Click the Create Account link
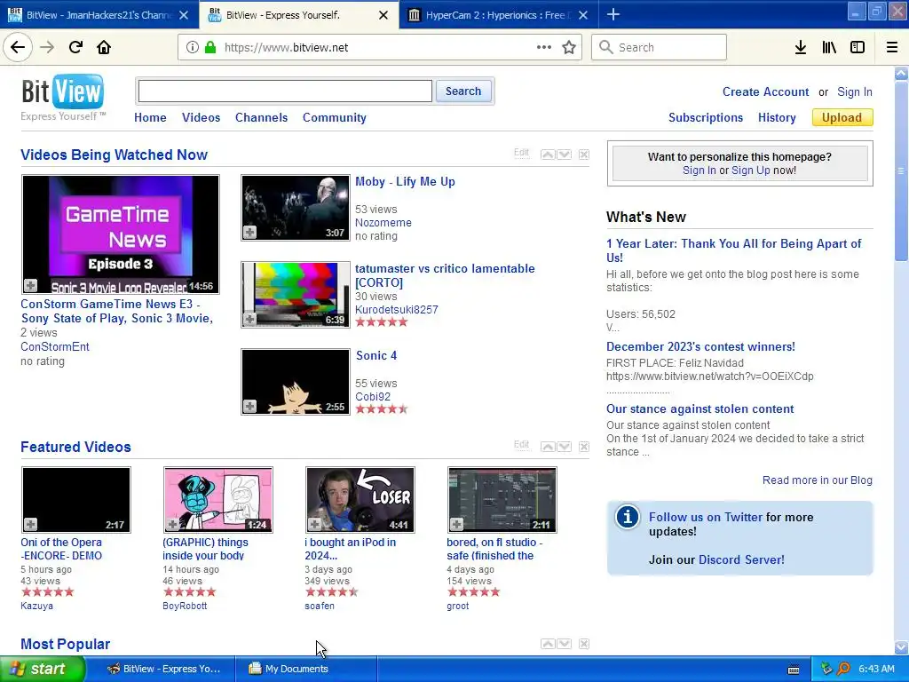 point(765,91)
